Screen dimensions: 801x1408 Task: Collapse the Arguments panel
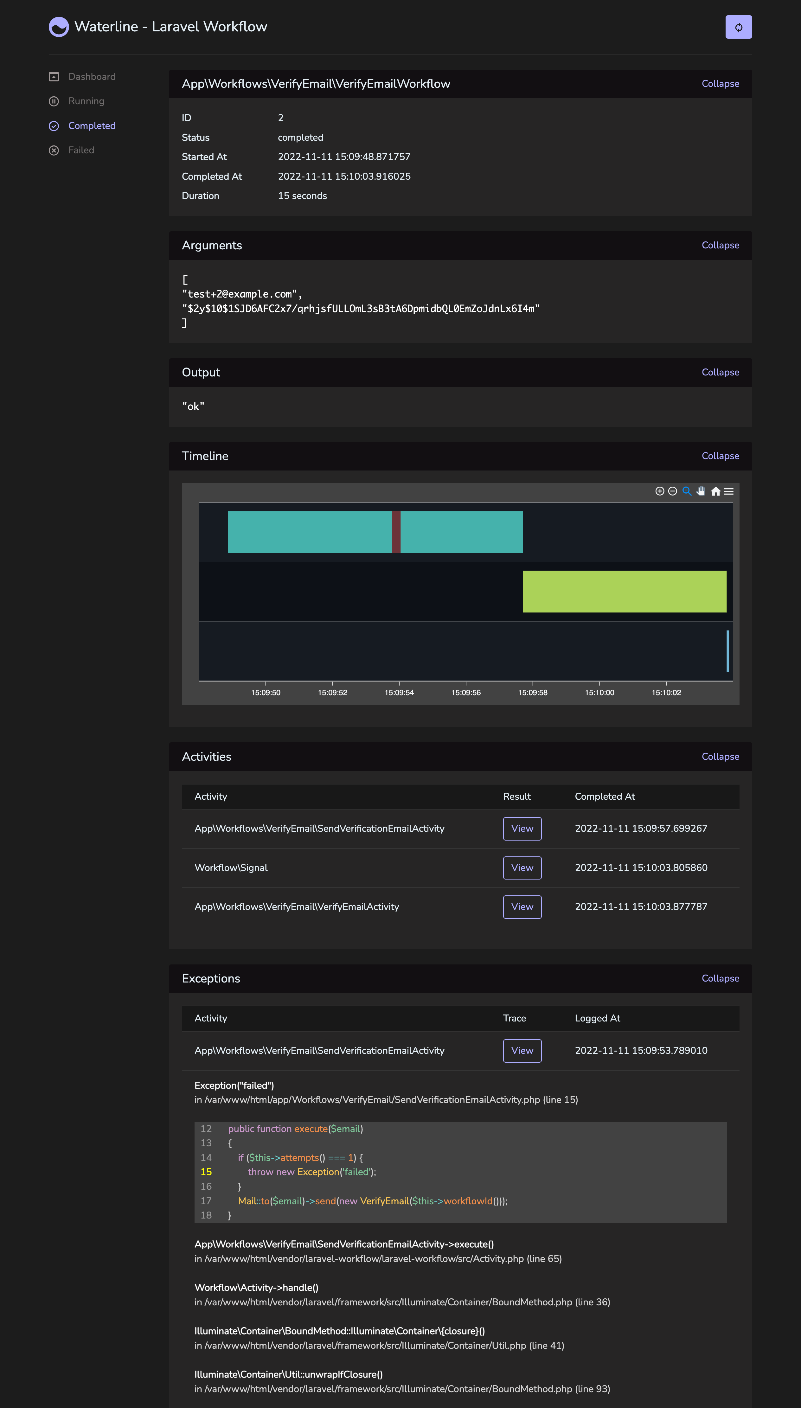720,245
